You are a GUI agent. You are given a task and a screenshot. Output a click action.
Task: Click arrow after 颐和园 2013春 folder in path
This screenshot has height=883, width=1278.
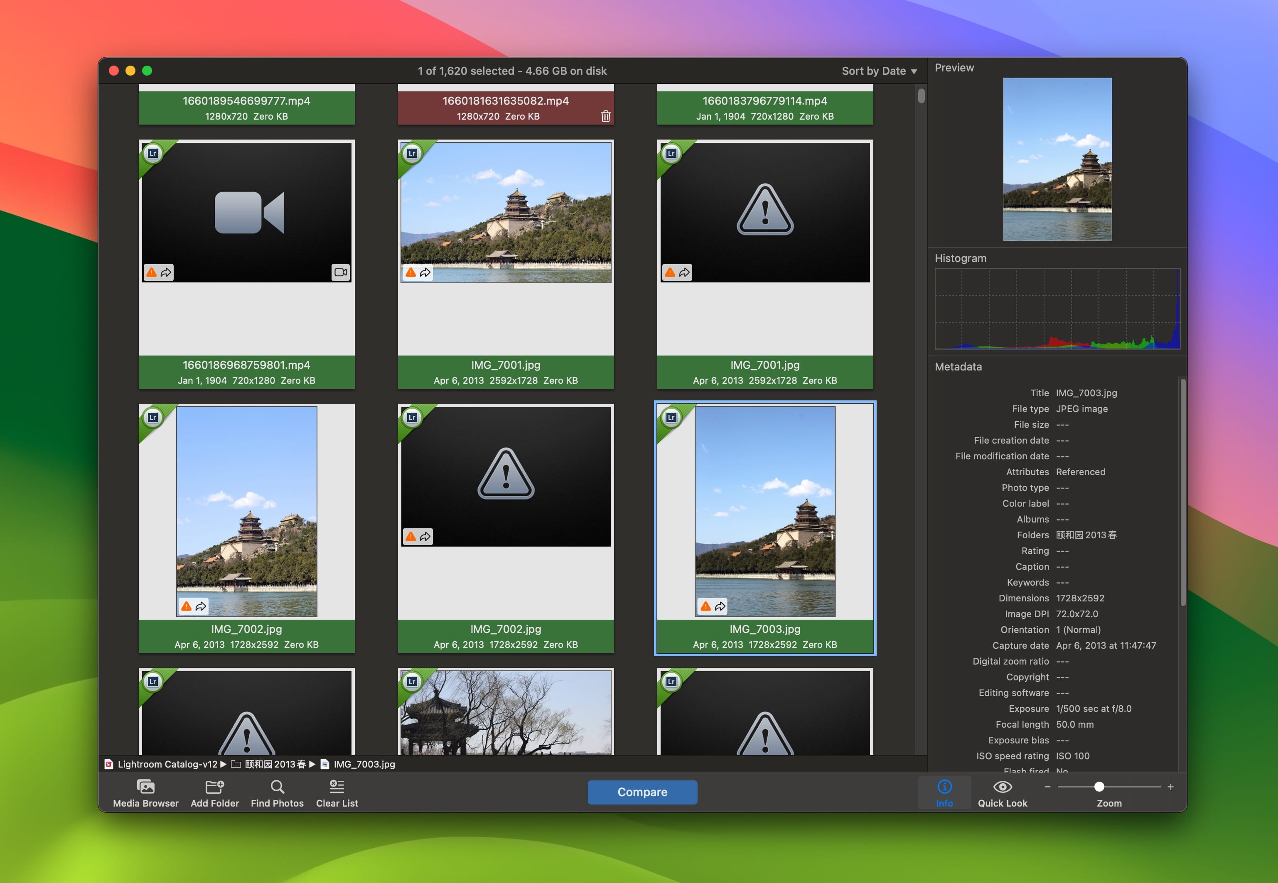[312, 764]
